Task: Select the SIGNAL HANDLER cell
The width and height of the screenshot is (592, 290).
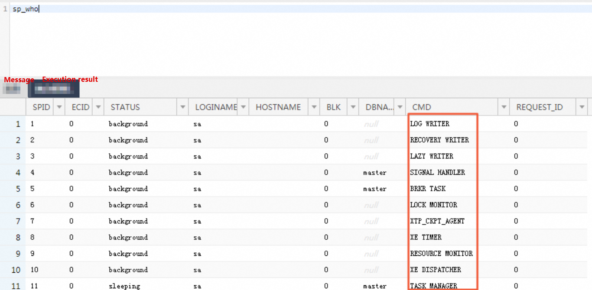Action: click(458, 172)
